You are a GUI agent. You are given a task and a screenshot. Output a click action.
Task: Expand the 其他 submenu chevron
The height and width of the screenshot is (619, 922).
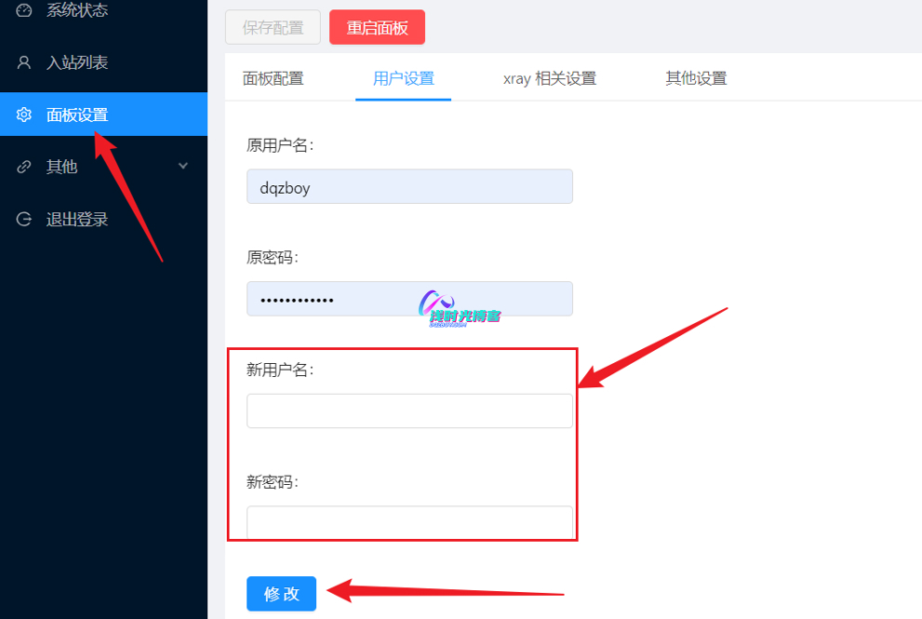pyautogui.click(x=183, y=166)
